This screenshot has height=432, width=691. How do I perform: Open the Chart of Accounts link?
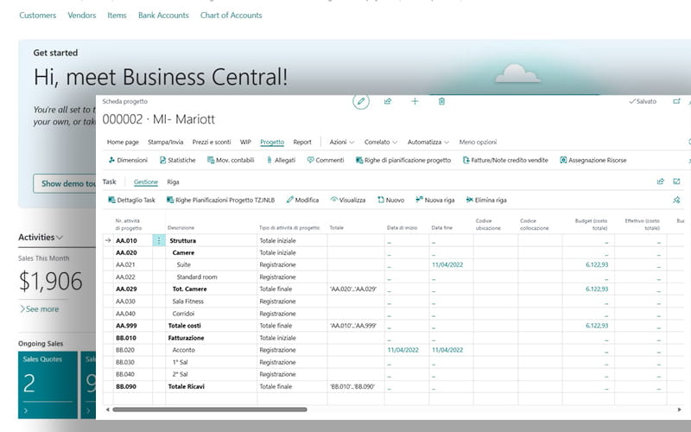click(x=231, y=15)
